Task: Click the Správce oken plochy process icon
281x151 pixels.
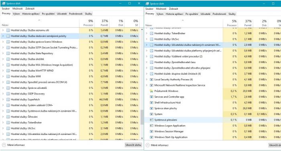Action: (151, 108)
